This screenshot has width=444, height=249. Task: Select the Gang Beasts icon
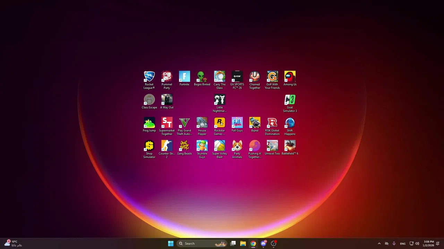click(x=185, y=148)
